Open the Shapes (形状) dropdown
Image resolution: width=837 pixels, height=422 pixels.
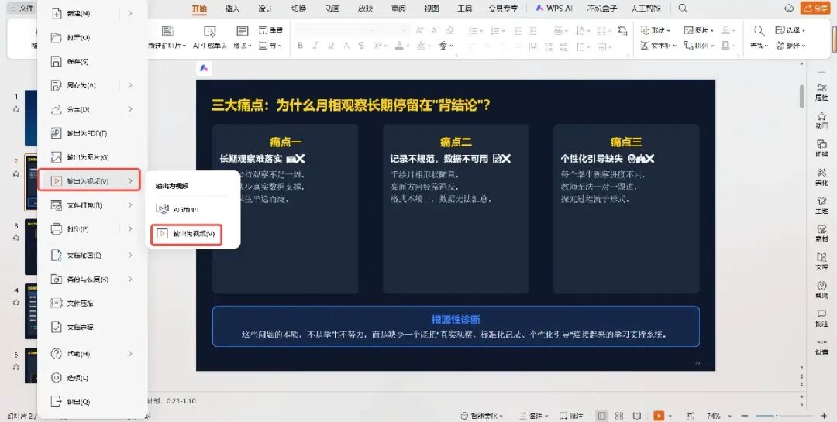tap(655, 30)
